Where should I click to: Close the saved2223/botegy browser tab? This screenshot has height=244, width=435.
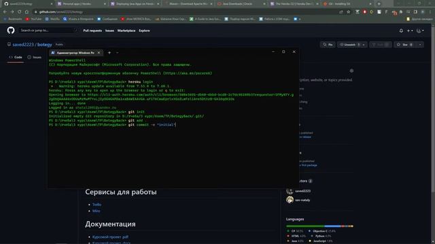52,4
